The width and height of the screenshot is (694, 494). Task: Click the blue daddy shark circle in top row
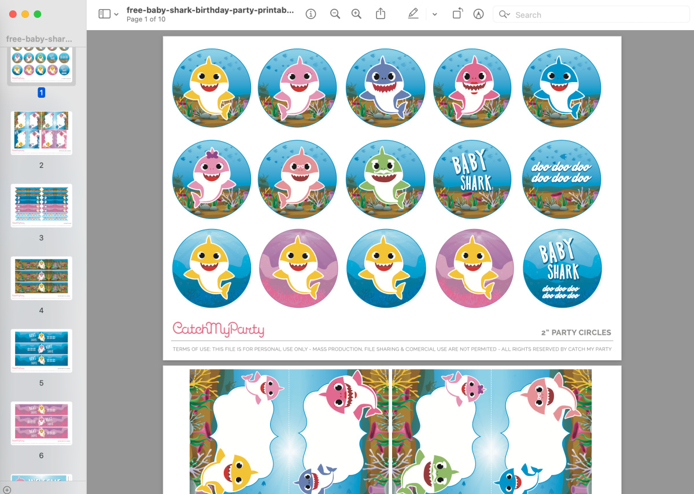click(x=562, y=88)
